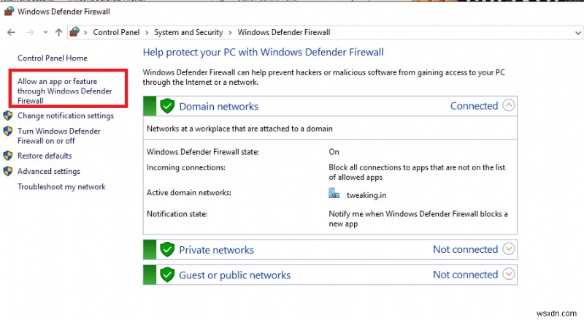
Task: Click Active domain networks label
Action: 189,192
